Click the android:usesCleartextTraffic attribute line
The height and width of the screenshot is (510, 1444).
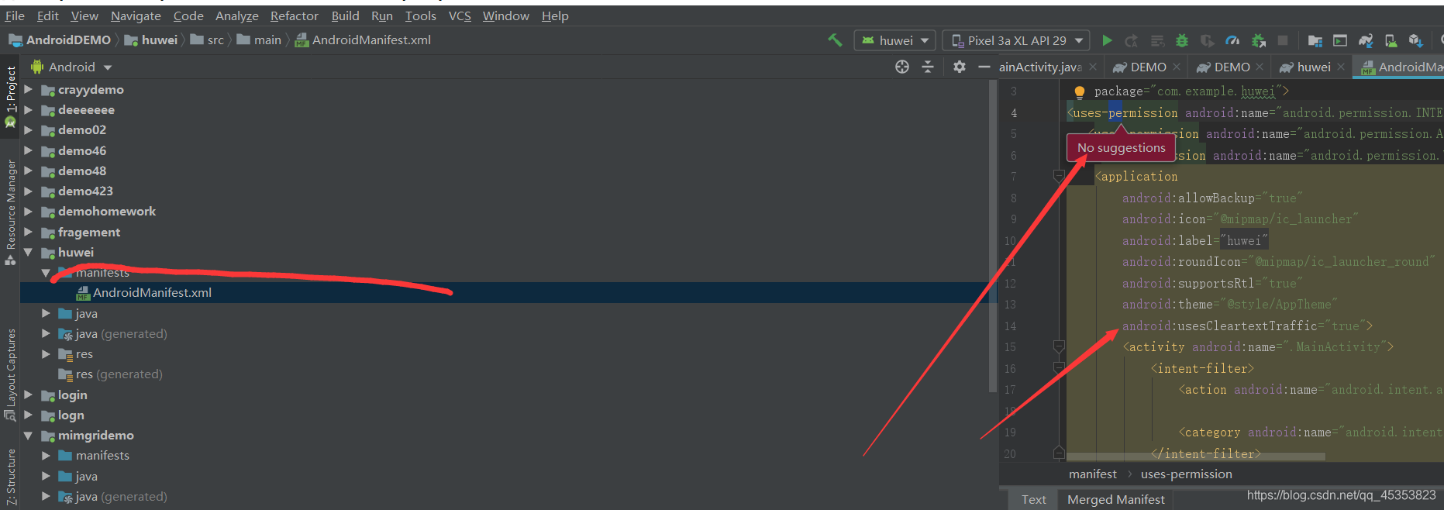coord(1247,326)
